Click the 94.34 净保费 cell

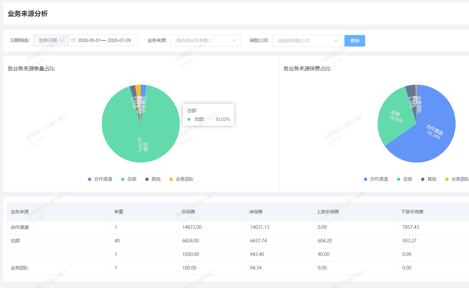pos(280,268)
